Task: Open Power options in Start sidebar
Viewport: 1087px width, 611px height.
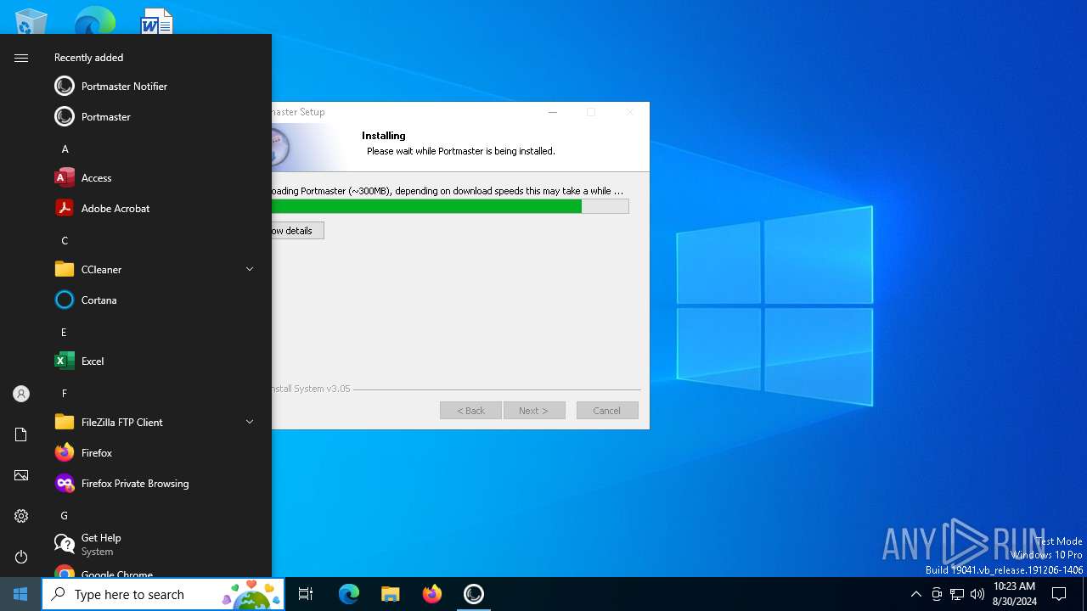Action: [21, 557]
